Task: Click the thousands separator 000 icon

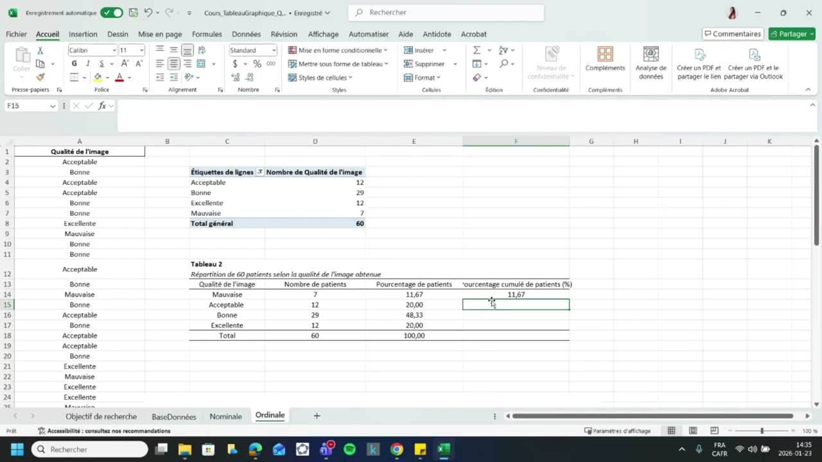Action: point(271,64)
